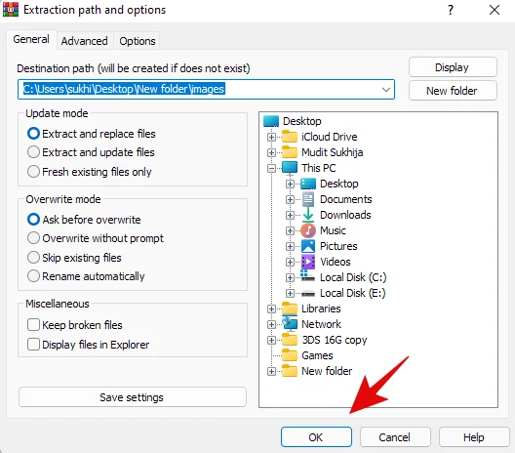
Task: Click the New folder button
Action: point(453,91)
